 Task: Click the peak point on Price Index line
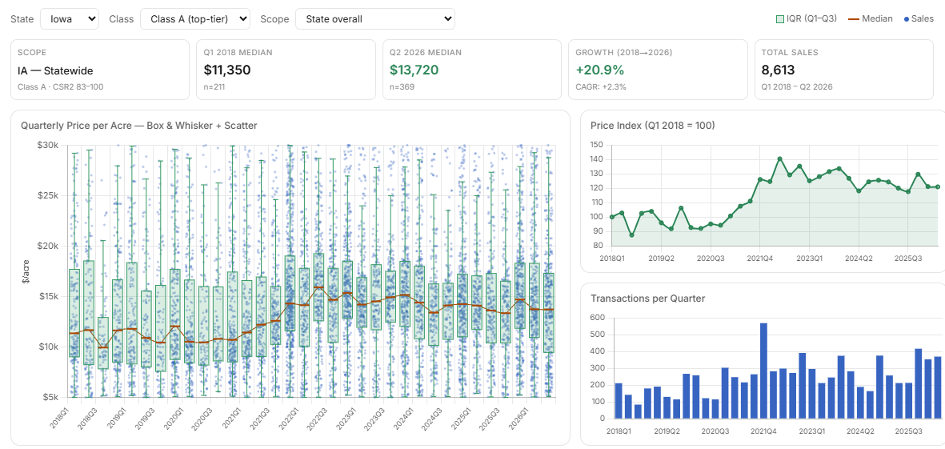[780, 158]
